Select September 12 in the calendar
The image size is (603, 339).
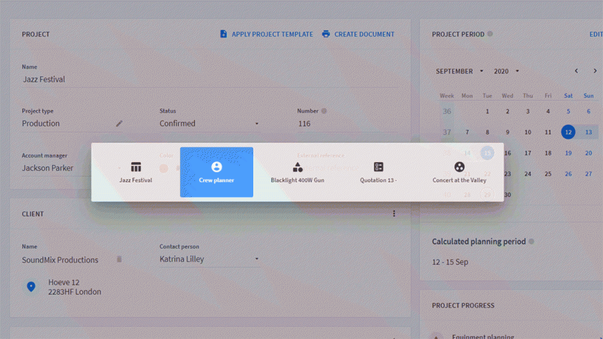click(x=568, y=132)
